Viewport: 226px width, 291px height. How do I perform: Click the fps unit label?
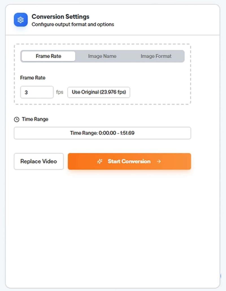pyautogui.click(x=60, y=92)
